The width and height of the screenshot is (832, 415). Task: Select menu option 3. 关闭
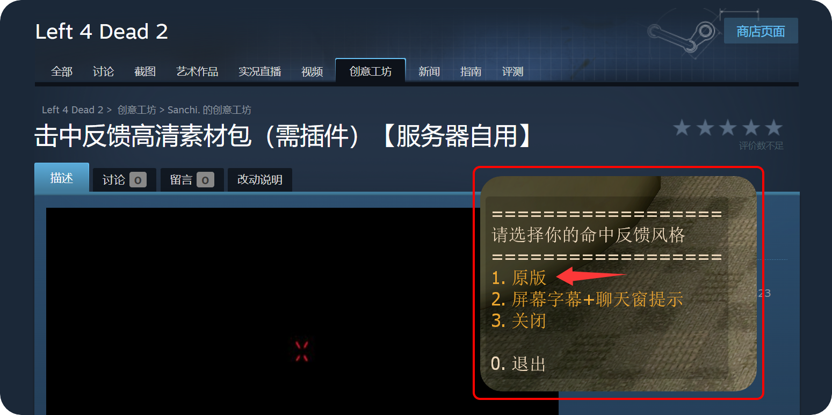tap(519, 321)
